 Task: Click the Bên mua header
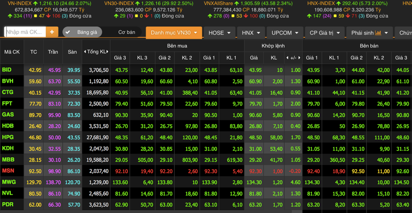tap(177, 46)
